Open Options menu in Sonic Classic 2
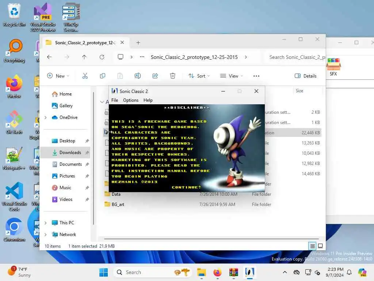 (131, 100)
